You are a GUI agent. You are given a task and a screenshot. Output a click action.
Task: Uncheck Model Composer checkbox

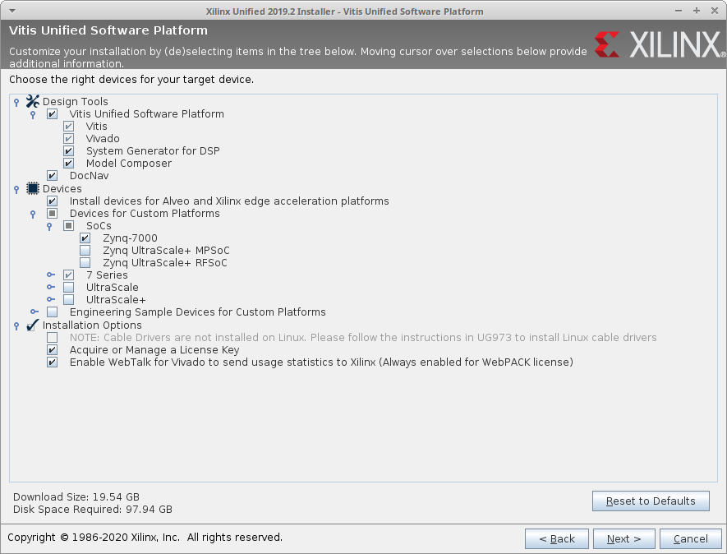coord(69,164)
